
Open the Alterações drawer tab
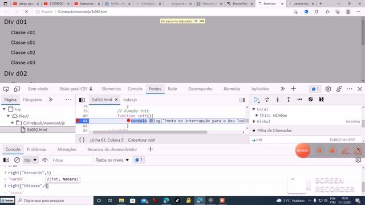pos(67,149)
